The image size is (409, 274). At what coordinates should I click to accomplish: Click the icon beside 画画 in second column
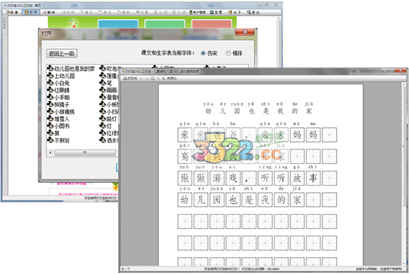tap(102, 90)
